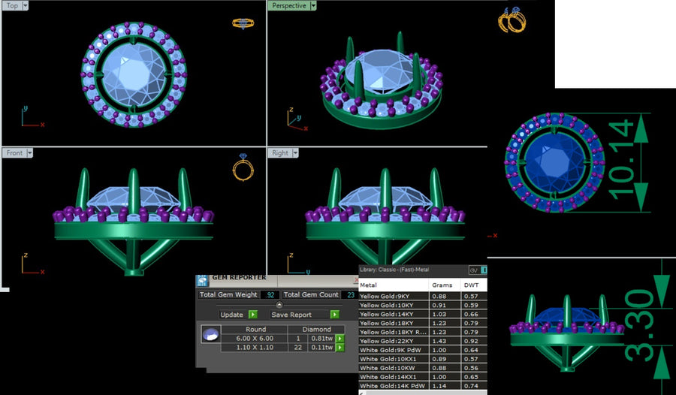
Task: Select the Yellow Gold:14KY metal row
Action: point(423,314)
